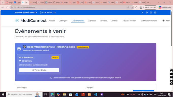Open the Contact menu item
The image size is (173, 97).
(114, 21)
